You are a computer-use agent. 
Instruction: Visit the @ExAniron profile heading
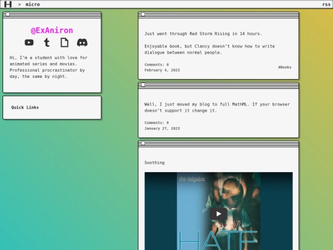52,30
